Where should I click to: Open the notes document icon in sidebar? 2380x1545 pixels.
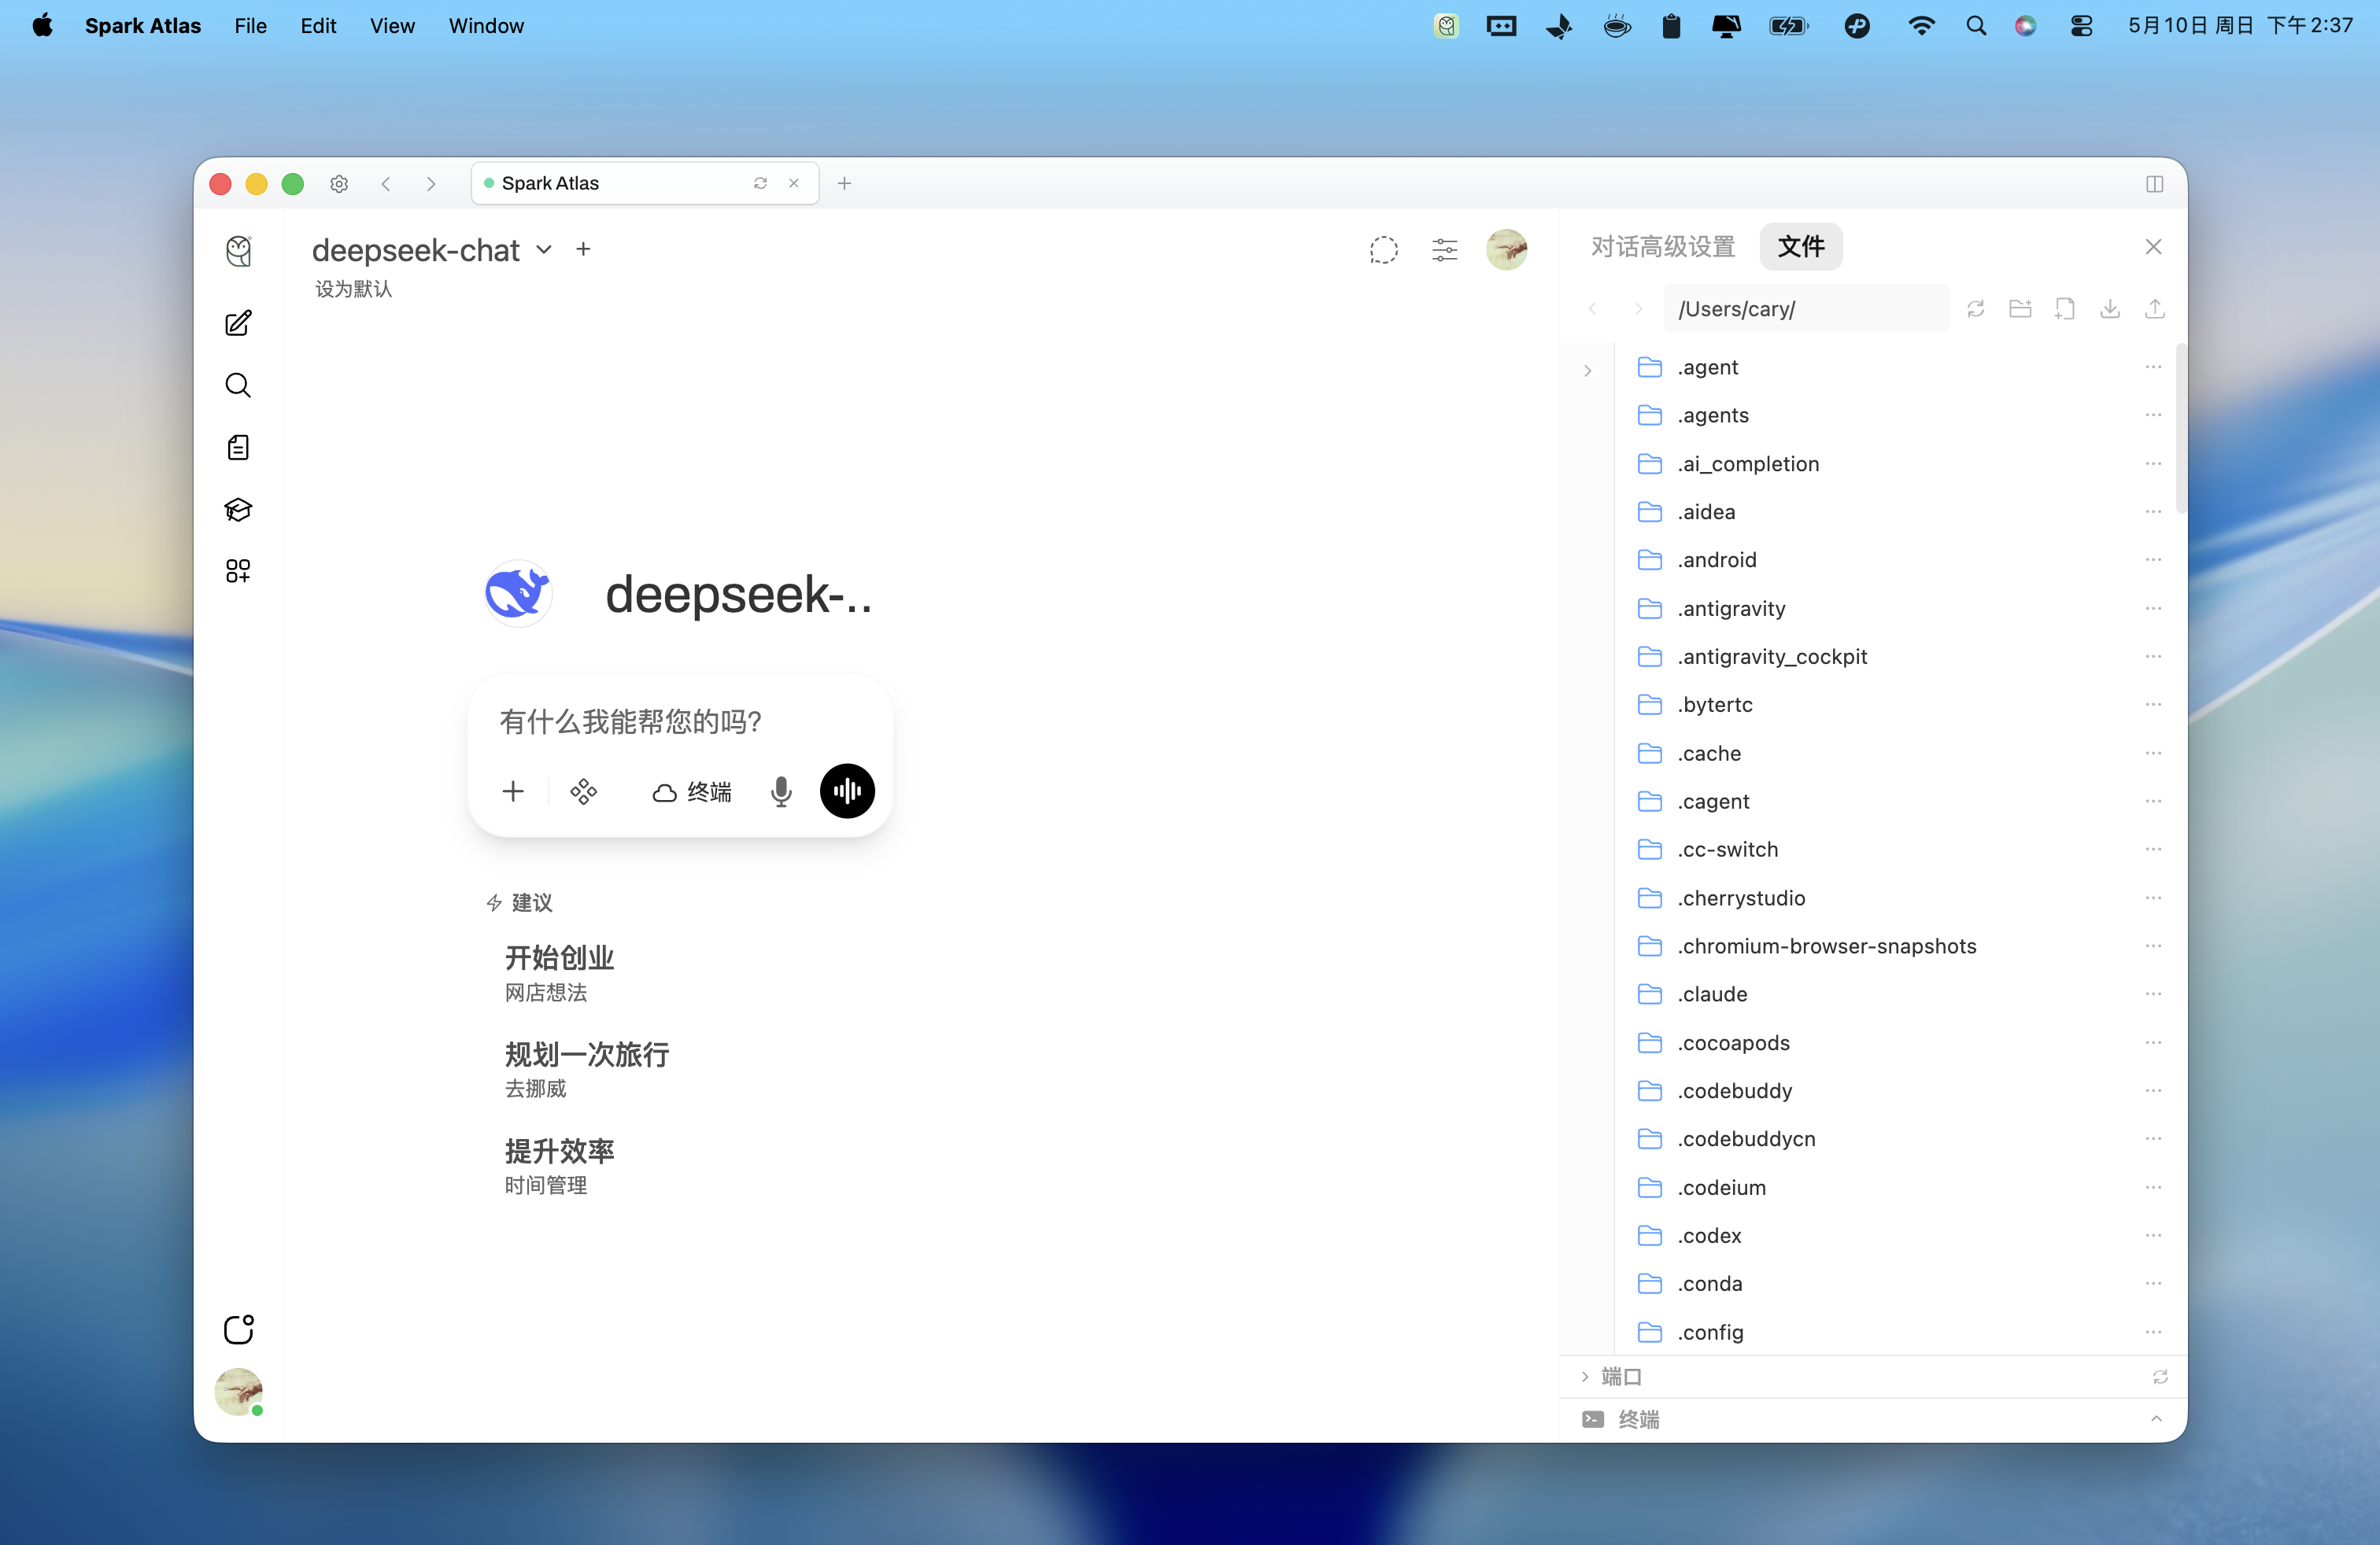[238, 448]
